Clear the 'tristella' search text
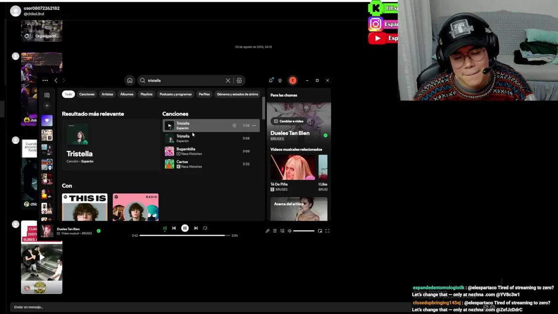 click(228, 80)
